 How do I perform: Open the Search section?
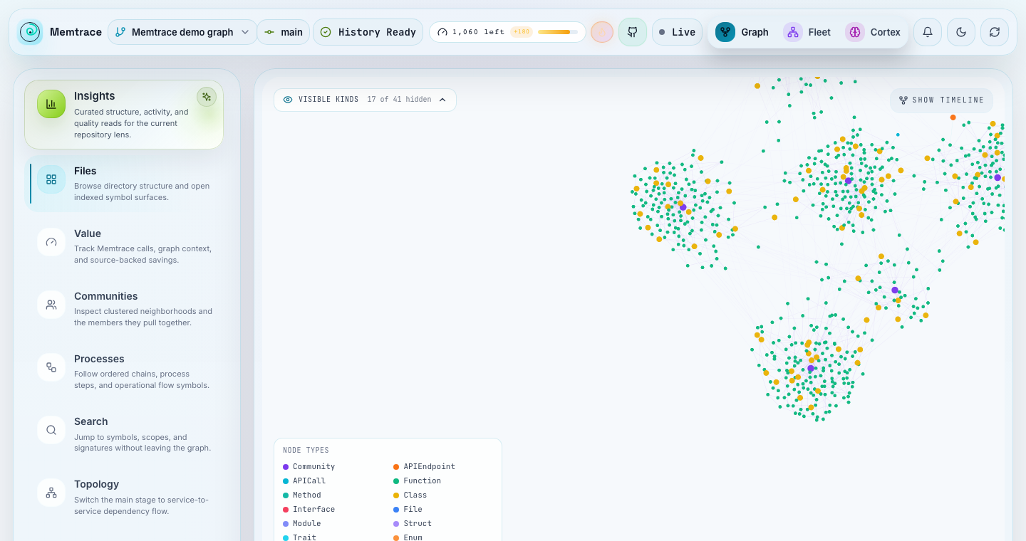tap(124, 434)
